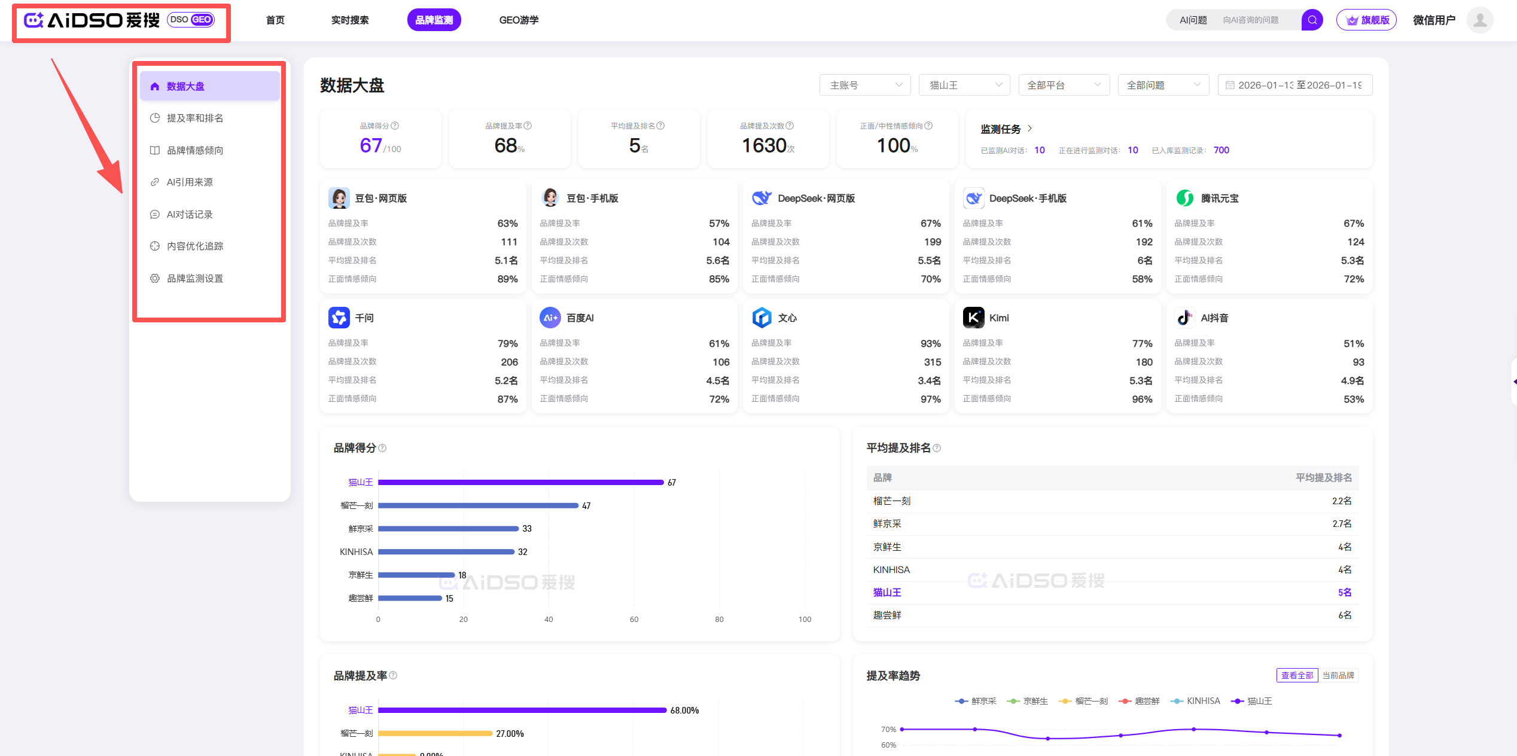Image resolution: width=1517 pixels, height=756 pixels.
Task: Click the user avatar icon
Action: point(1479,20)
